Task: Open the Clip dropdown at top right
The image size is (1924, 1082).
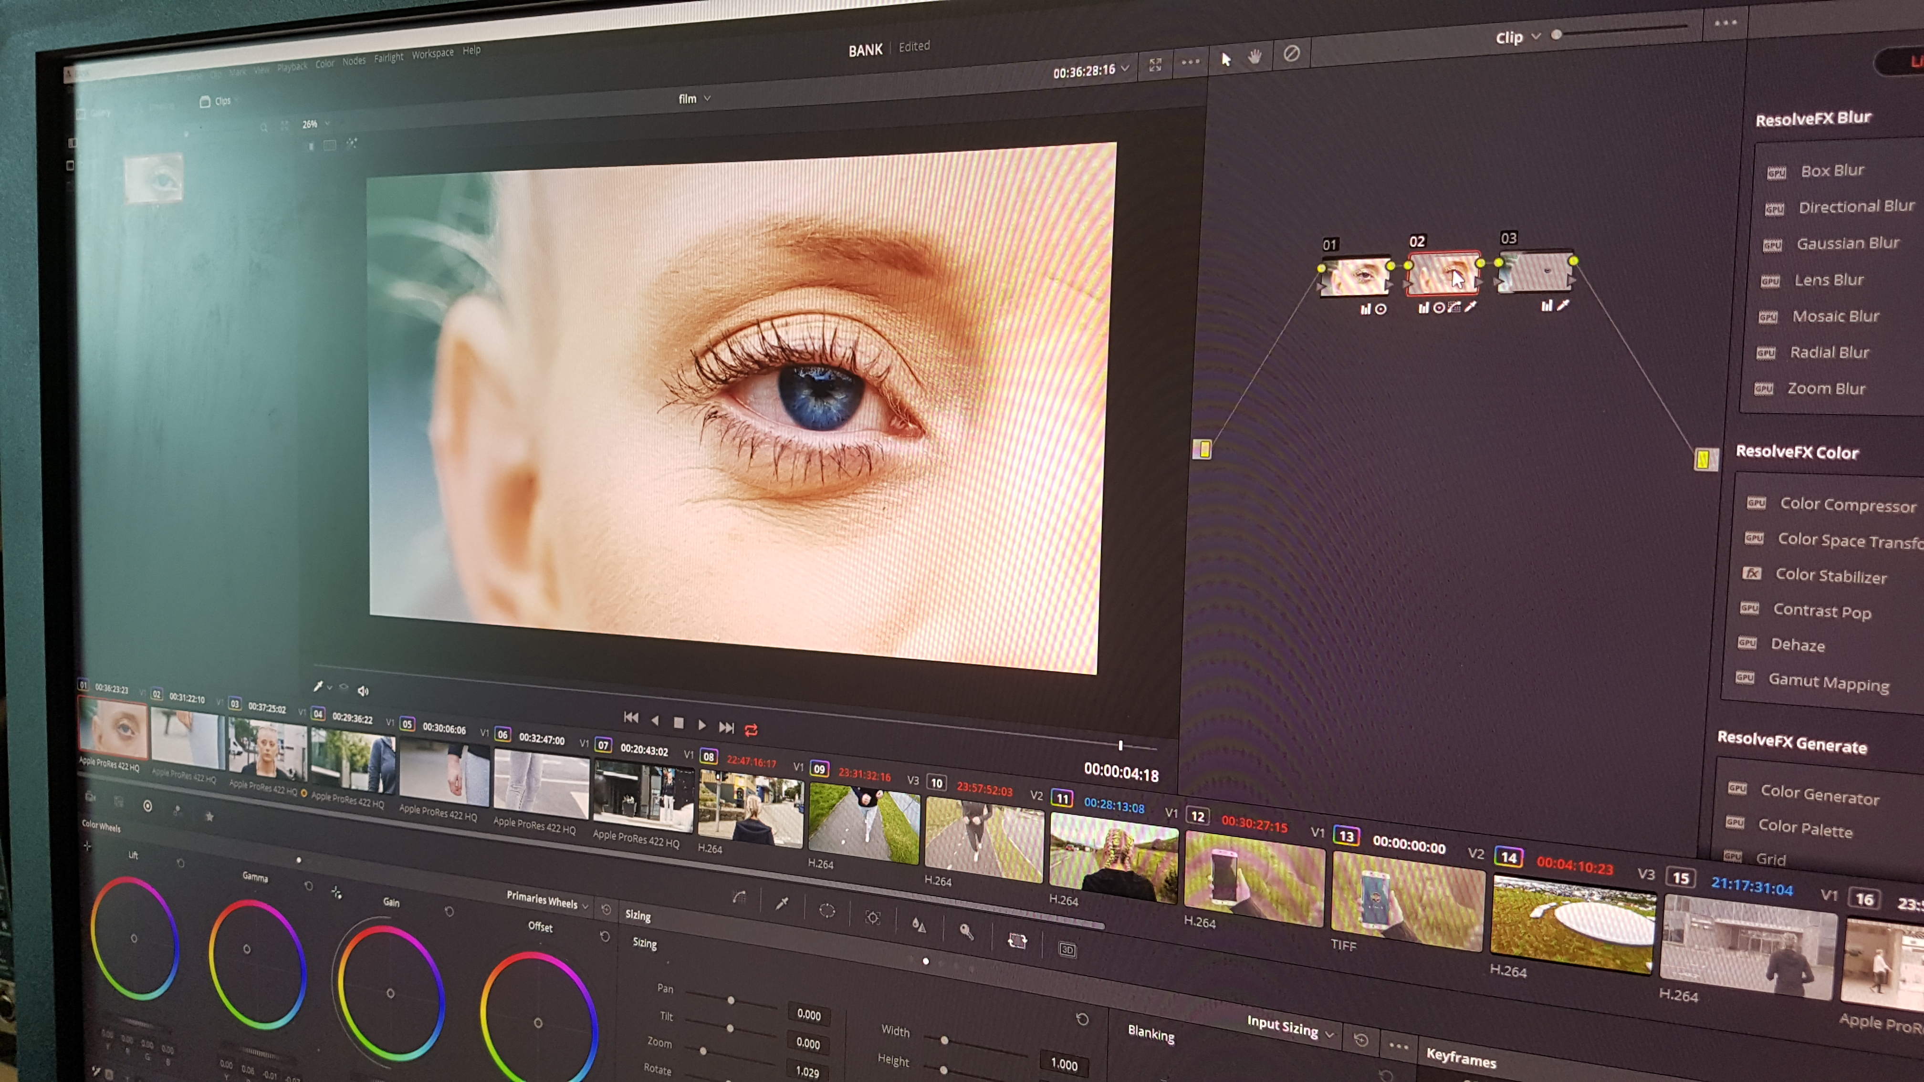Action: pyautogui.click(x=1516, y=37)
